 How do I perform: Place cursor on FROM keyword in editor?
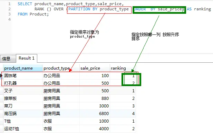(x=22, y=14)
